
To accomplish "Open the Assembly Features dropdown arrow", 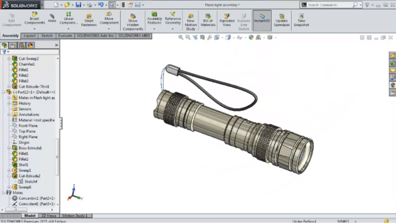I will point(154,29).
